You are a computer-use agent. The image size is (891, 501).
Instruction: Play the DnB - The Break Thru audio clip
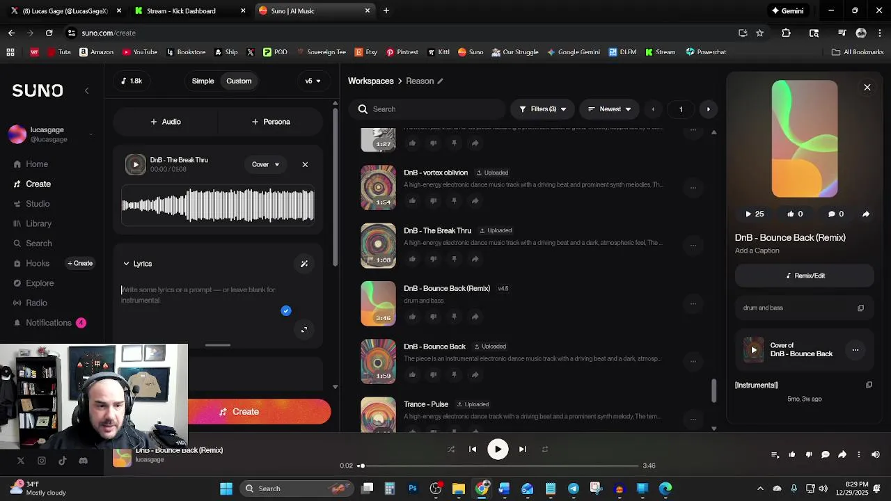(136, 165)
